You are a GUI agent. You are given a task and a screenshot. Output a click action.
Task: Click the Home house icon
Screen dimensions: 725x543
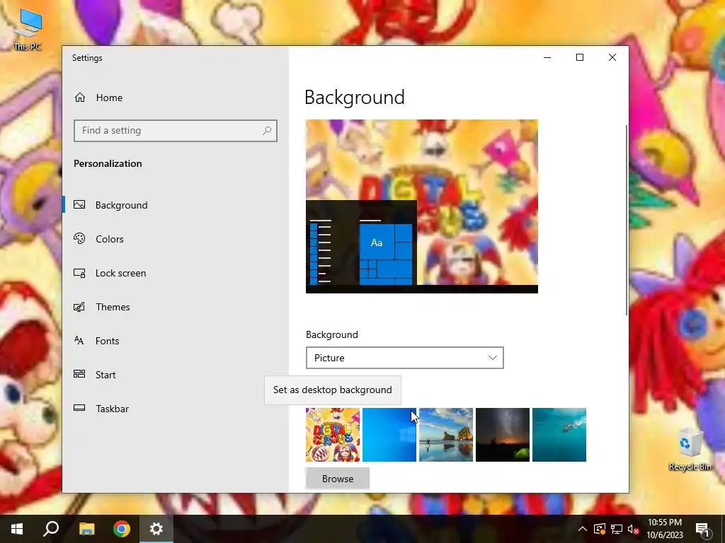pos(80,98)
